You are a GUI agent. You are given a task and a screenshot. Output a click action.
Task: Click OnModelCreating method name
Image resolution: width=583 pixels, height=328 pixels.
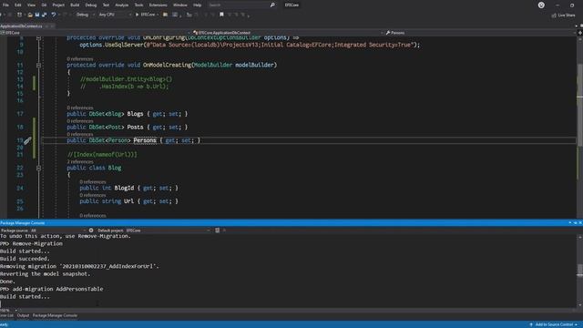(167, 65)
